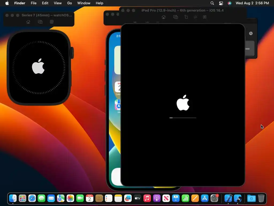
Task: Open the Help menu
Action: click(100, 3)
